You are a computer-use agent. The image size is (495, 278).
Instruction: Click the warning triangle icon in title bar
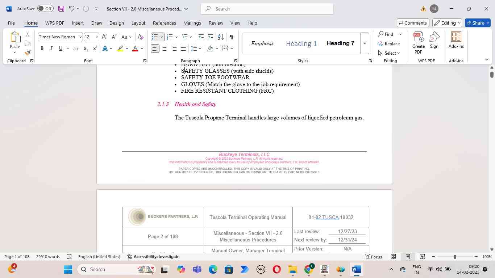[x=423, y=9]
